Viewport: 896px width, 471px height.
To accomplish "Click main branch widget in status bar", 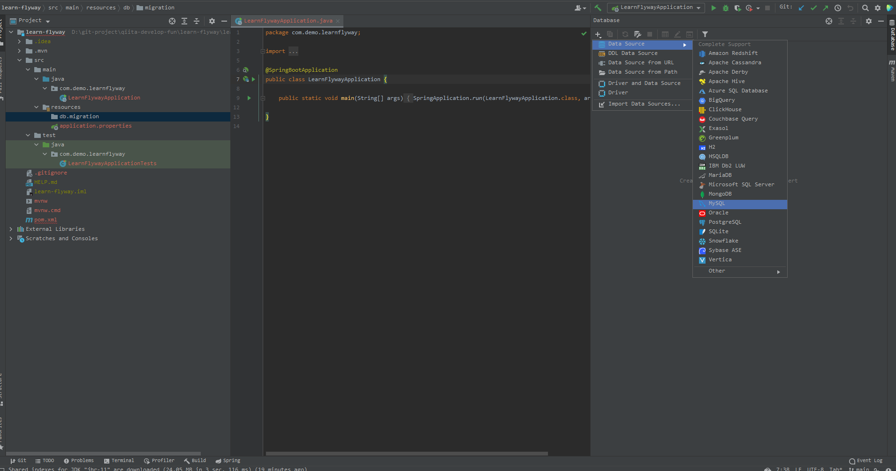I will click(x=859, y=469).
